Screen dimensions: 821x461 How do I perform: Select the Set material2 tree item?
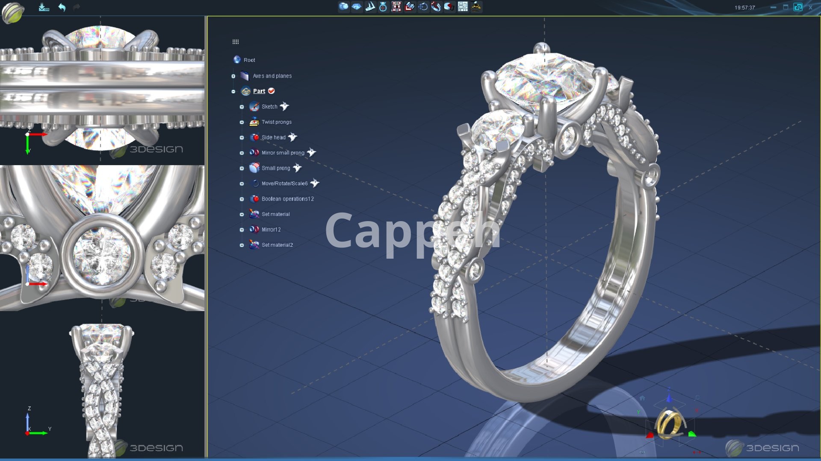(x=277, y=245)
